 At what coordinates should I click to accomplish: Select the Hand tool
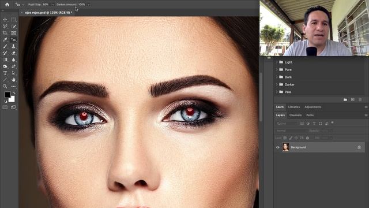[14, 80]
